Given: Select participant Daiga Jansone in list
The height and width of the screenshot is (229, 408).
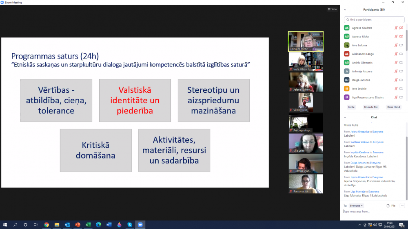Looking at the screenshot, I should pyautogui.click(x=361, y=80).
